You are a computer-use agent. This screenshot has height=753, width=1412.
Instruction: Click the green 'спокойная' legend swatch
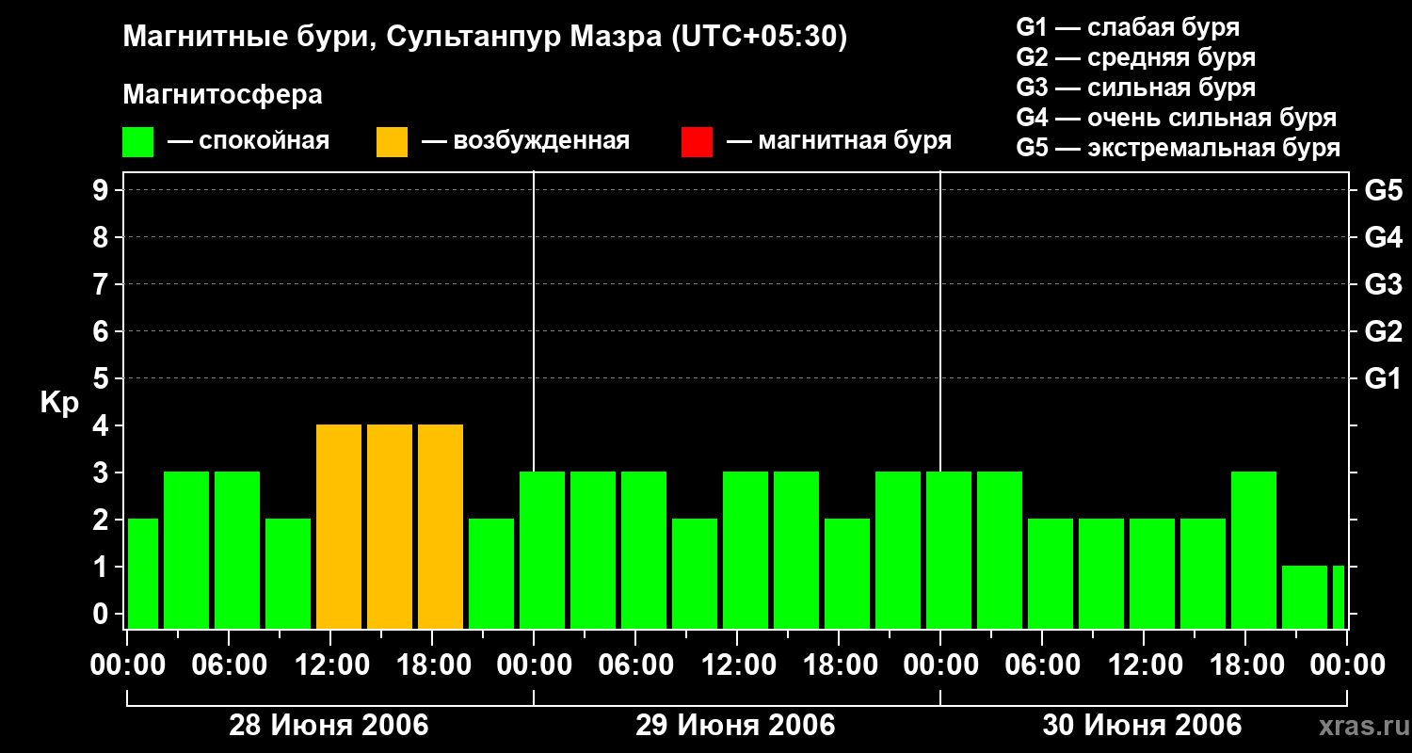pyautogui.click(x=138, y=142)
